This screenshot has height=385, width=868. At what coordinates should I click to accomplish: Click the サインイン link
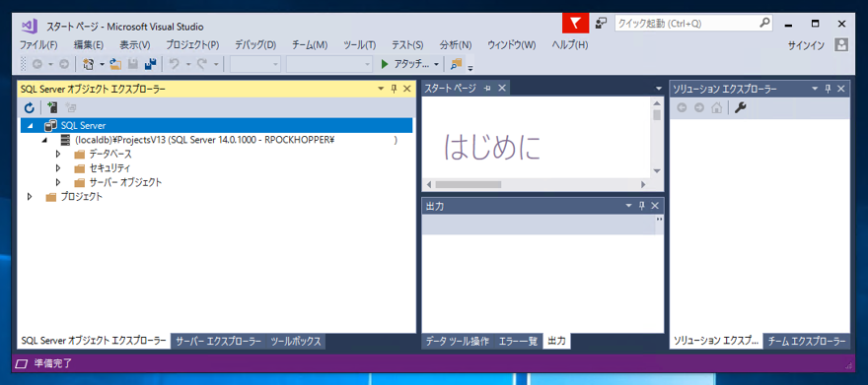[x=806, y=45]
